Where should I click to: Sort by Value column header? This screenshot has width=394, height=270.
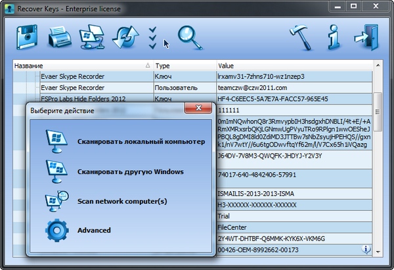click(294, 66)
